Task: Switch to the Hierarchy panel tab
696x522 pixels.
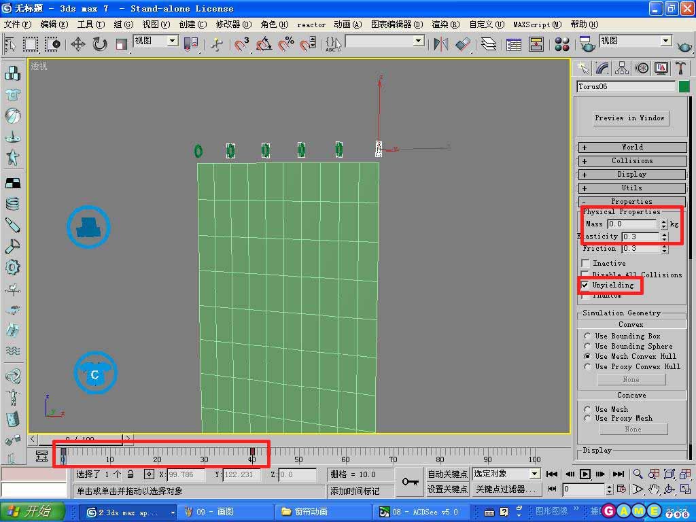Action: (622, 68)
